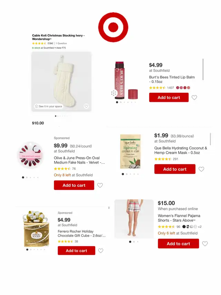Viewport: 221px width, 295px height.
Task: Add Burt's Bees Lip Balm to cart
Action: point(169,98)
